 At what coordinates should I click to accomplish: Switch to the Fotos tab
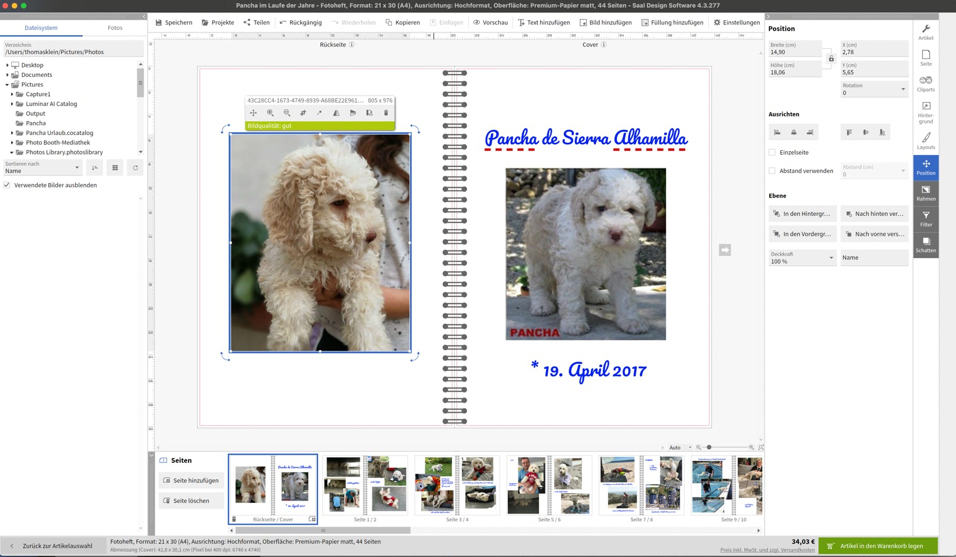coord(115,27)
